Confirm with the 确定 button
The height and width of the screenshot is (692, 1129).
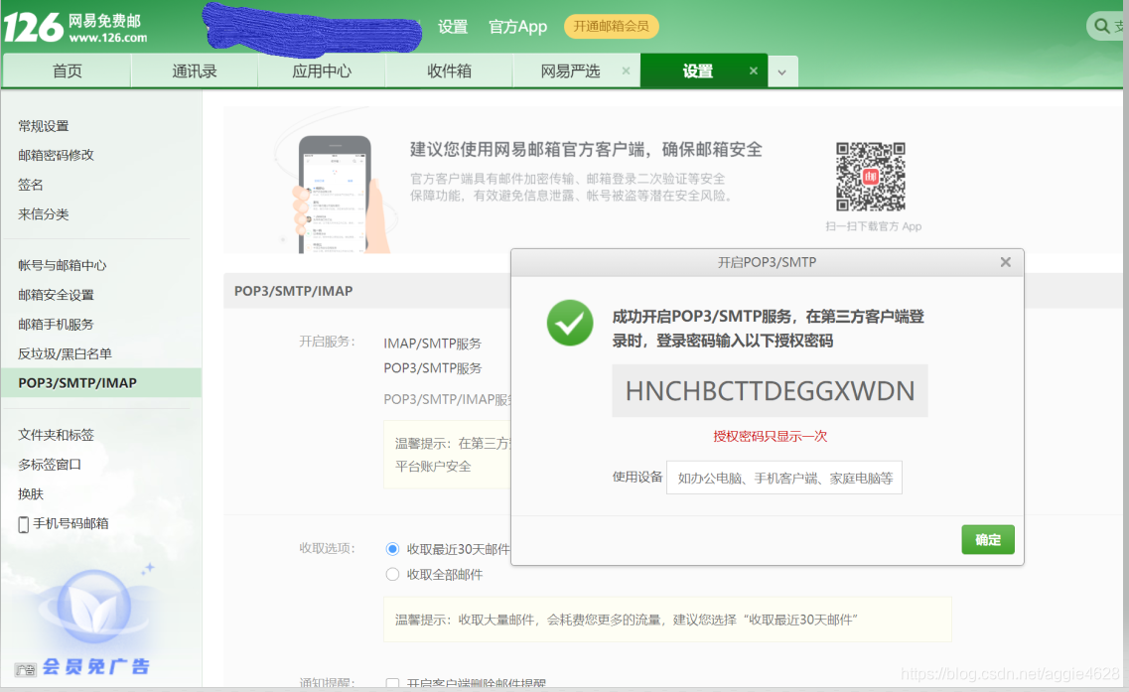point(988,539)
